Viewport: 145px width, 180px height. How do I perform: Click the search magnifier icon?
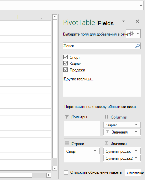[137, 46]
